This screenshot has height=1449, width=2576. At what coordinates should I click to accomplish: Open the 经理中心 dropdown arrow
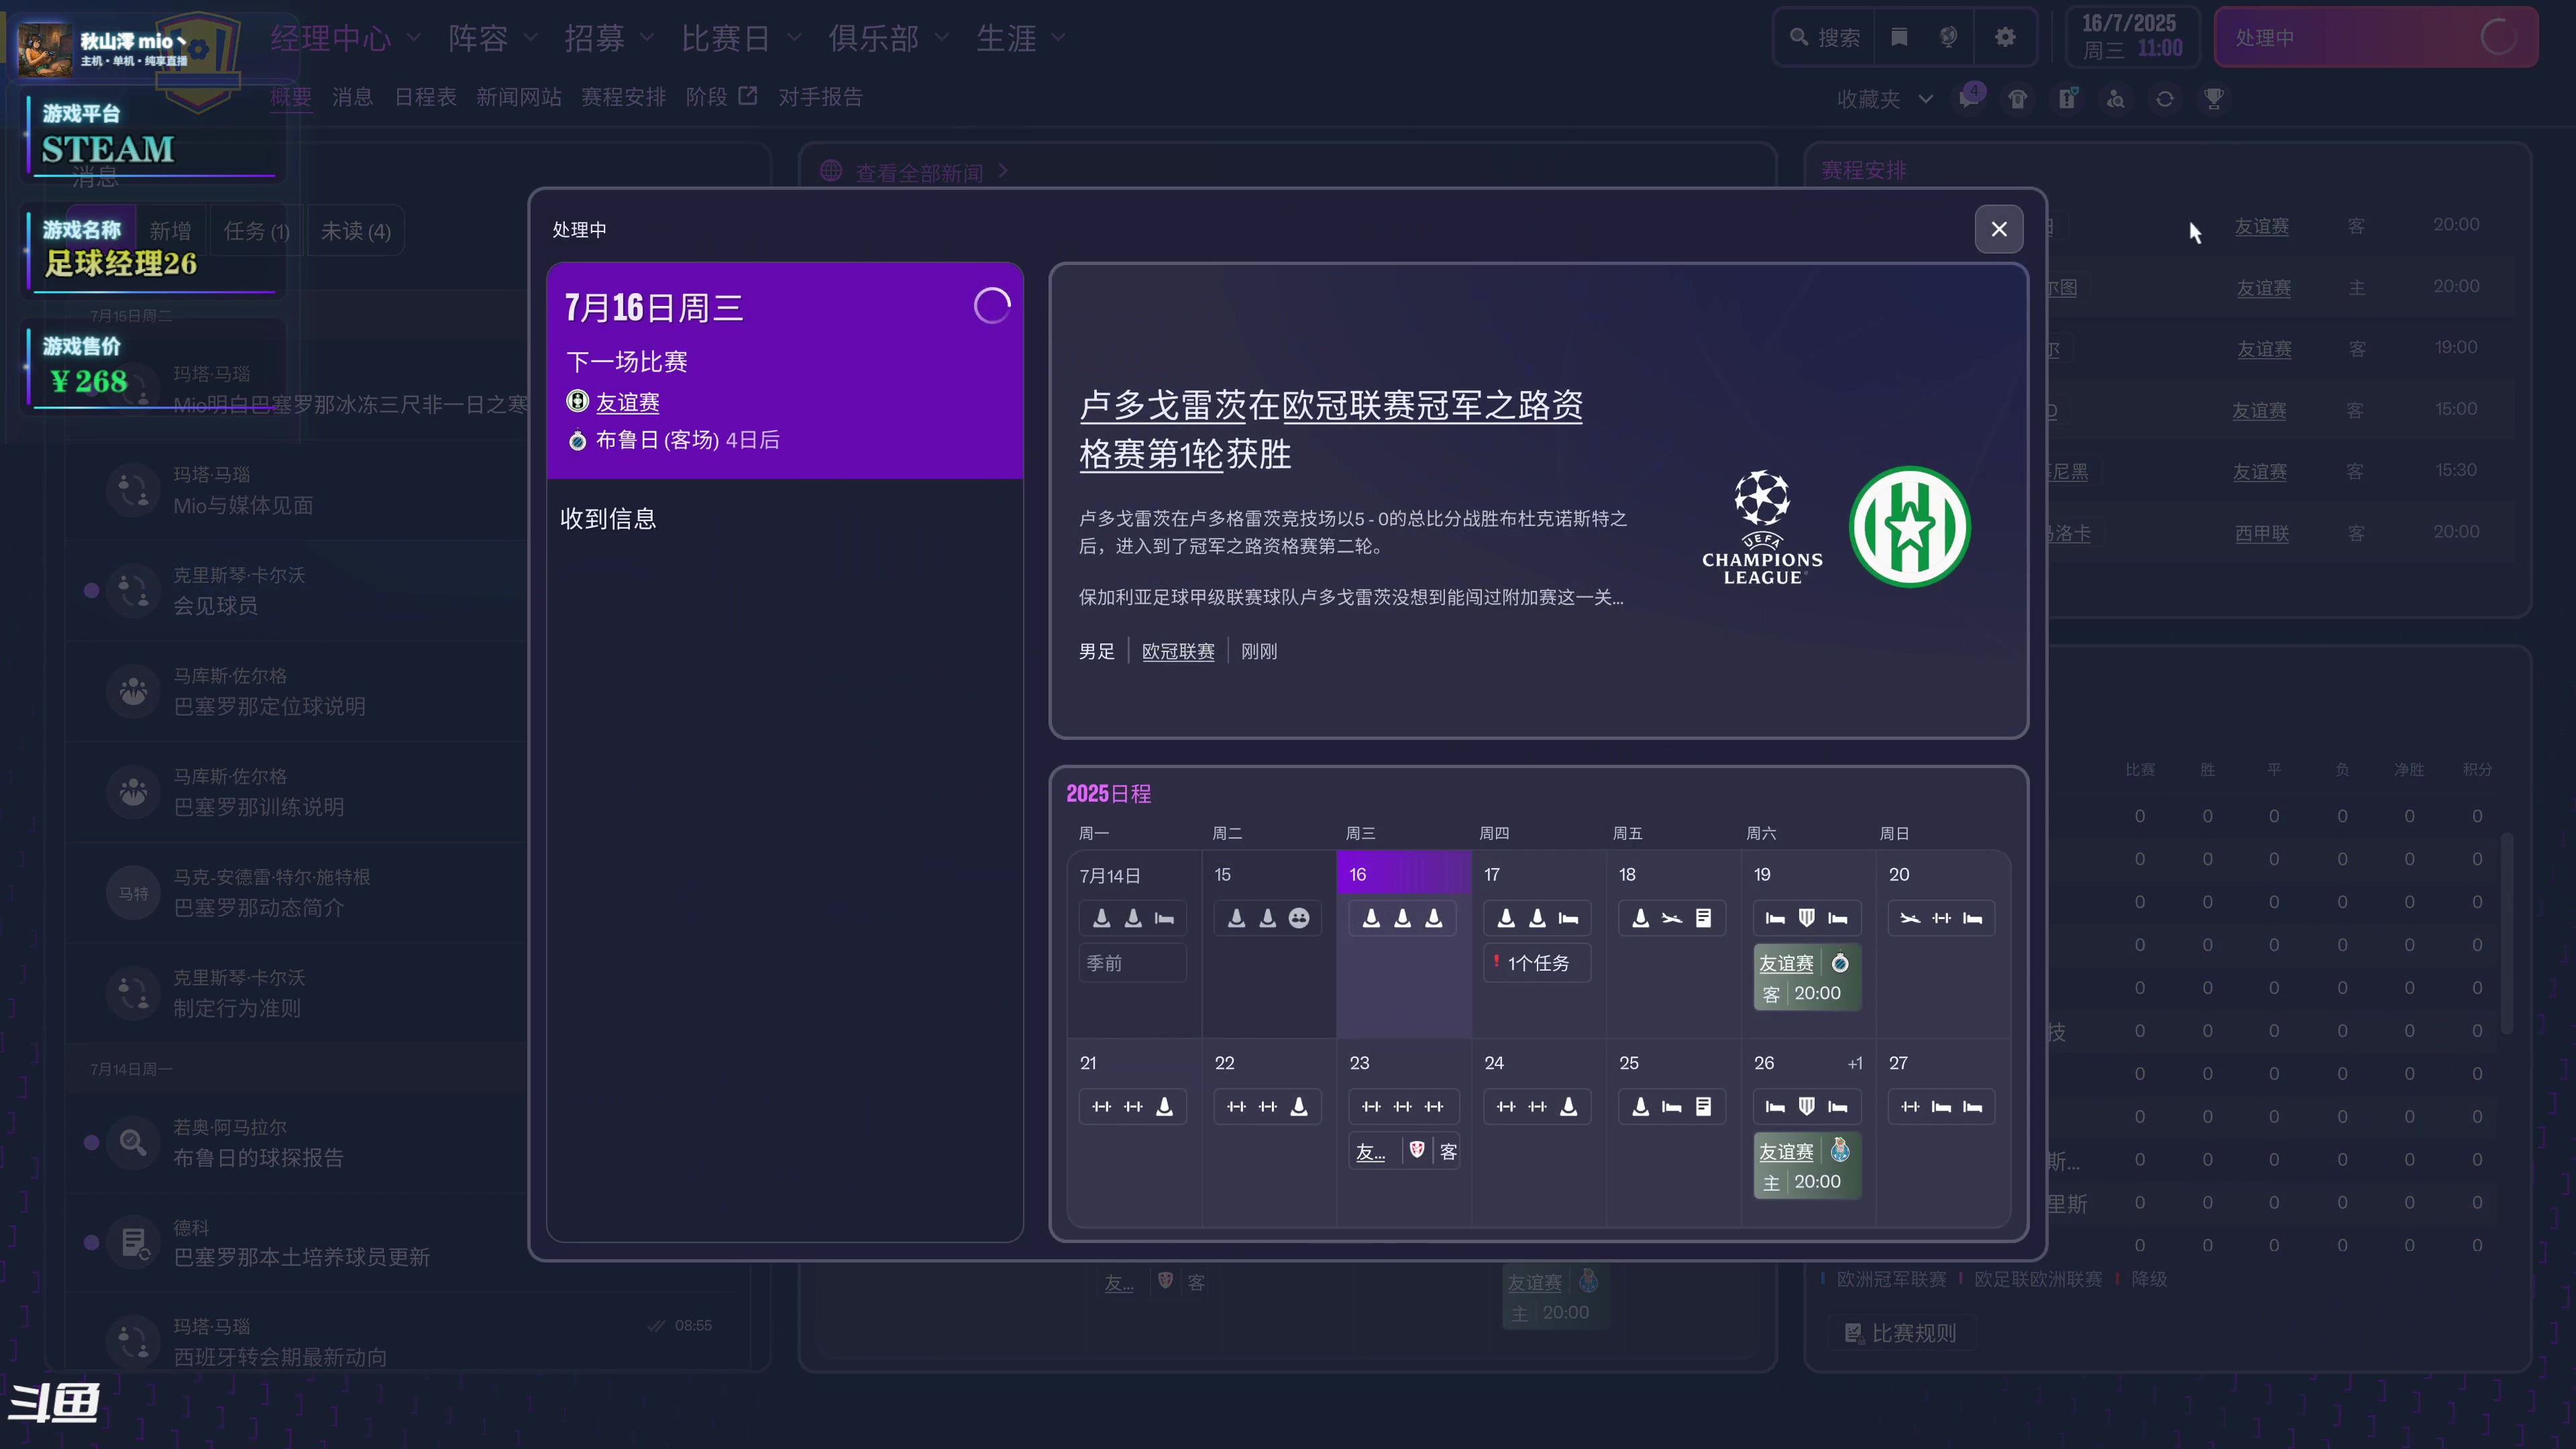pos(416,38)
